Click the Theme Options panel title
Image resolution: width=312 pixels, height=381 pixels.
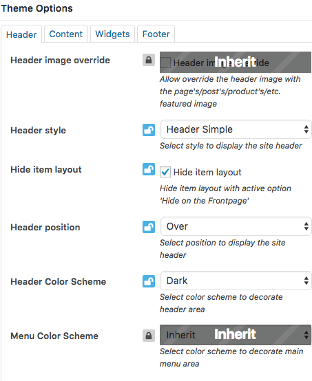pyautogui.click(x=37, y=8)
